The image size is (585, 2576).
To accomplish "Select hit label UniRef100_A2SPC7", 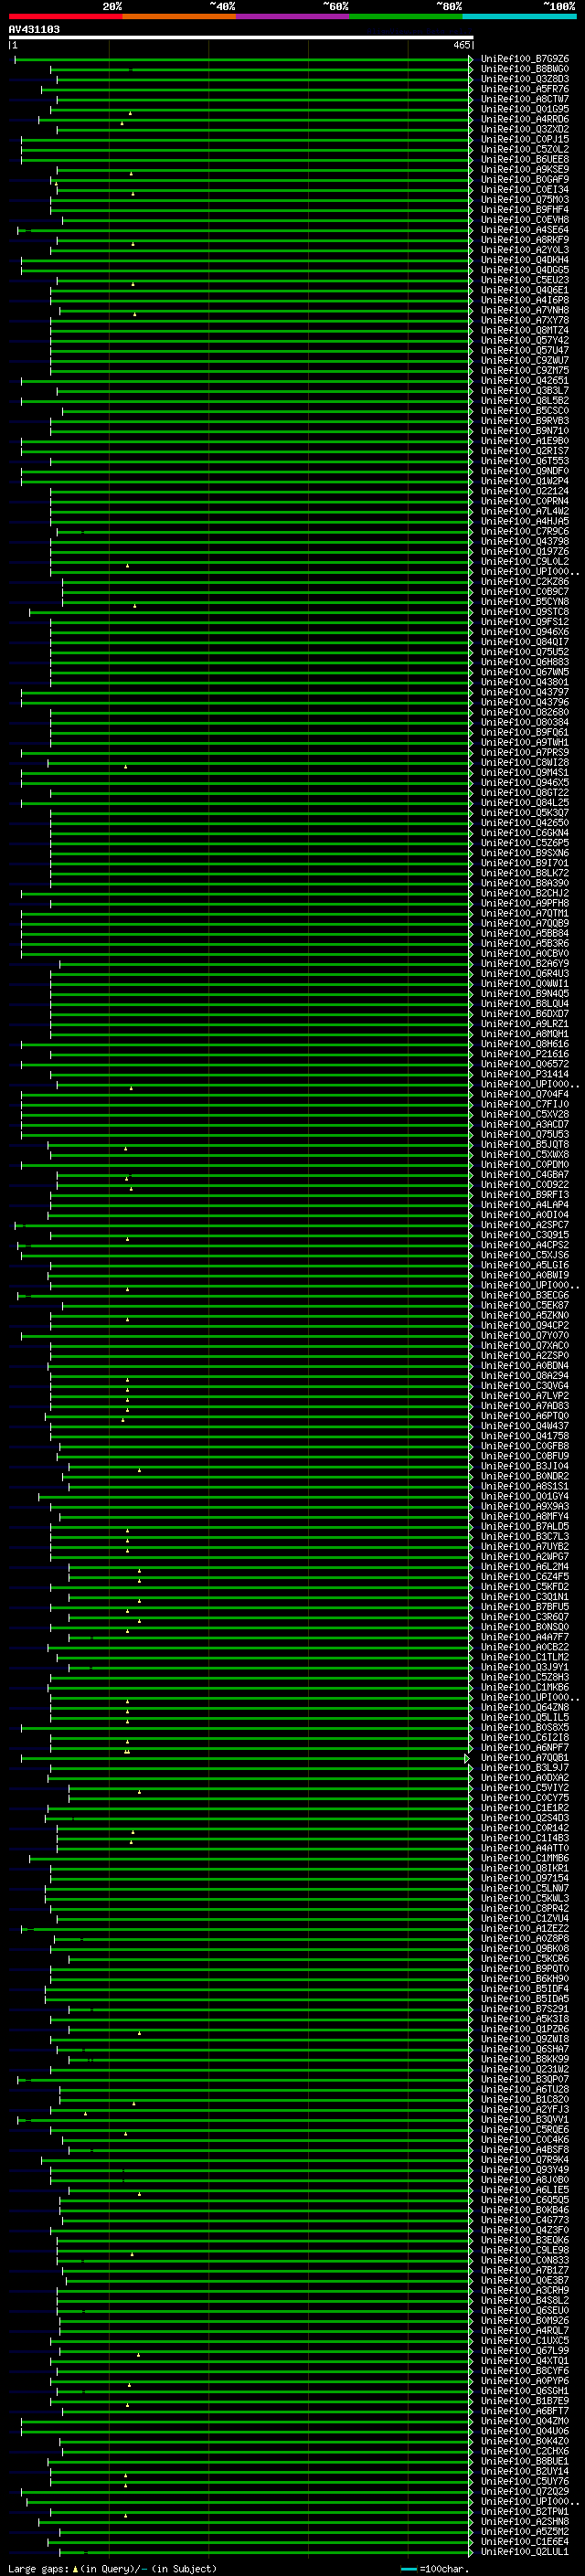I will (x=525, y=1225).
